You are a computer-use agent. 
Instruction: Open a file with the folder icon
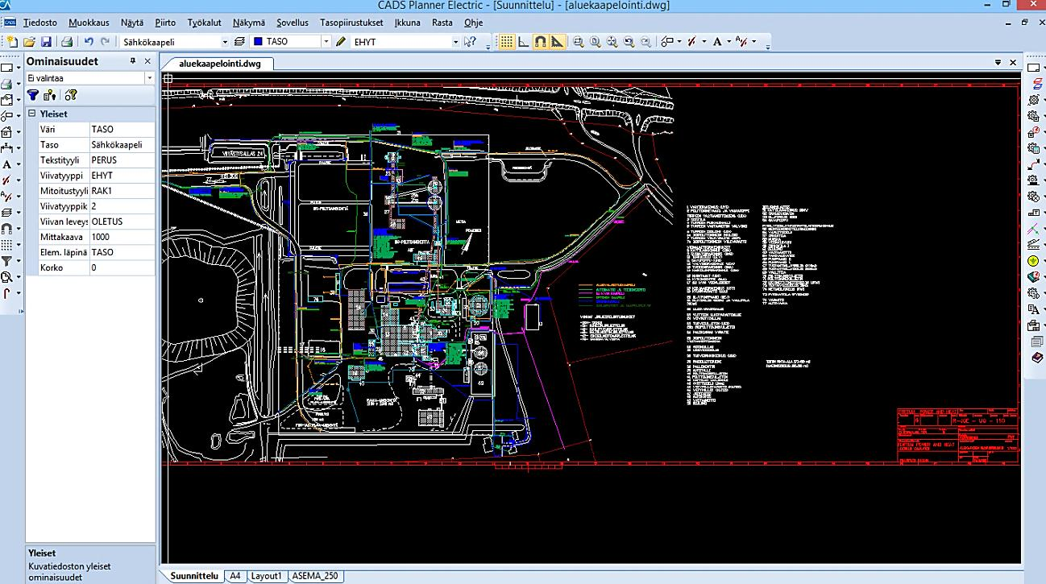pos(29,41)
